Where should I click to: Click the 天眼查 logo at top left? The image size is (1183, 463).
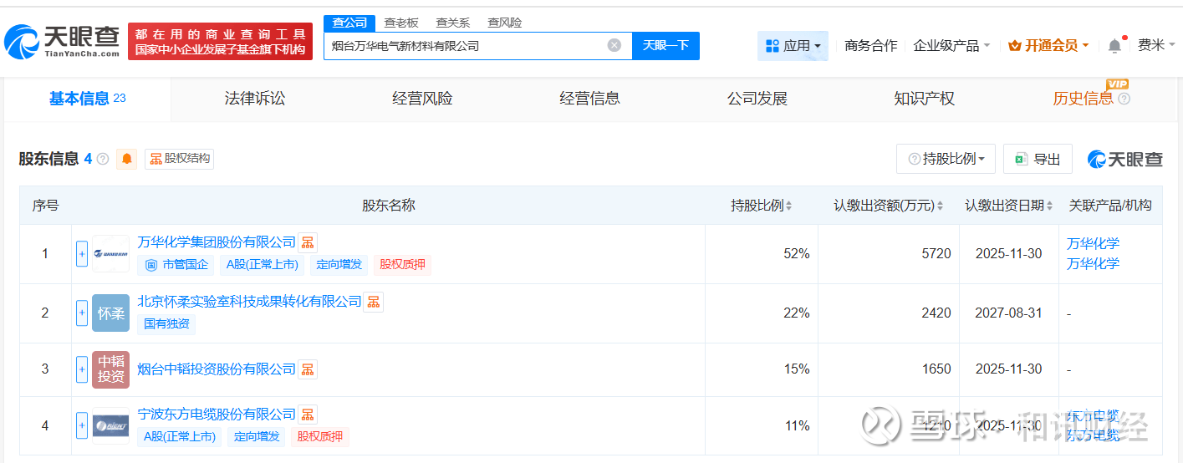tap(63, 41)
